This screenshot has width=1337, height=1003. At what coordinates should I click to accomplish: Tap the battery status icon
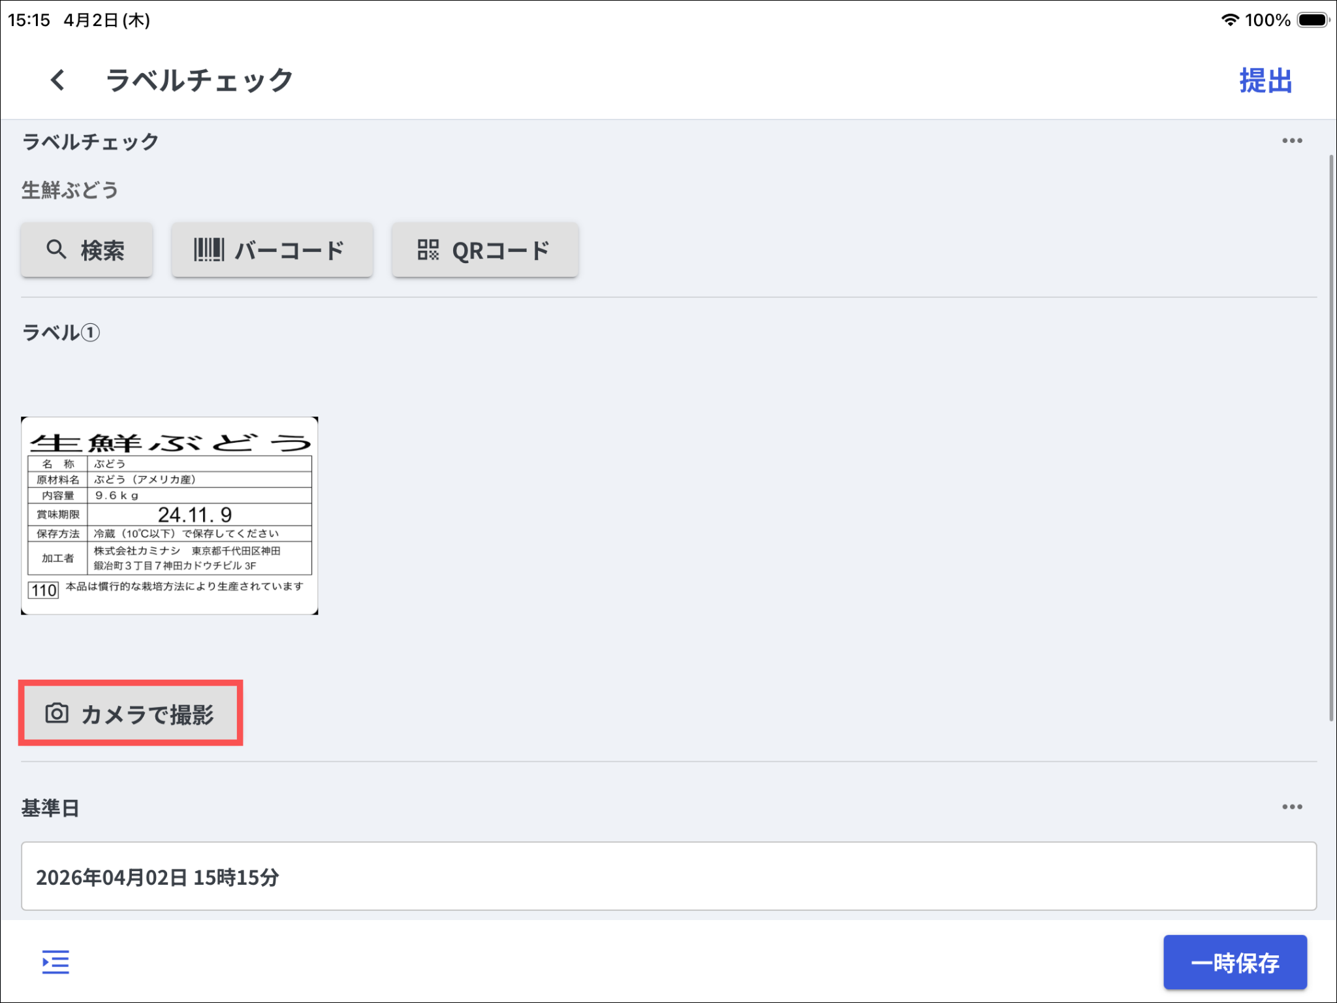1313,20
